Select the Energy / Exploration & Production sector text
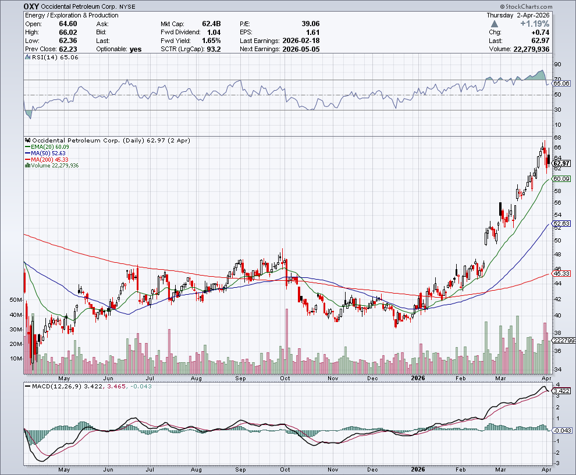The height and width of the screenshot is (475, 576). click(x=72, y=16)
